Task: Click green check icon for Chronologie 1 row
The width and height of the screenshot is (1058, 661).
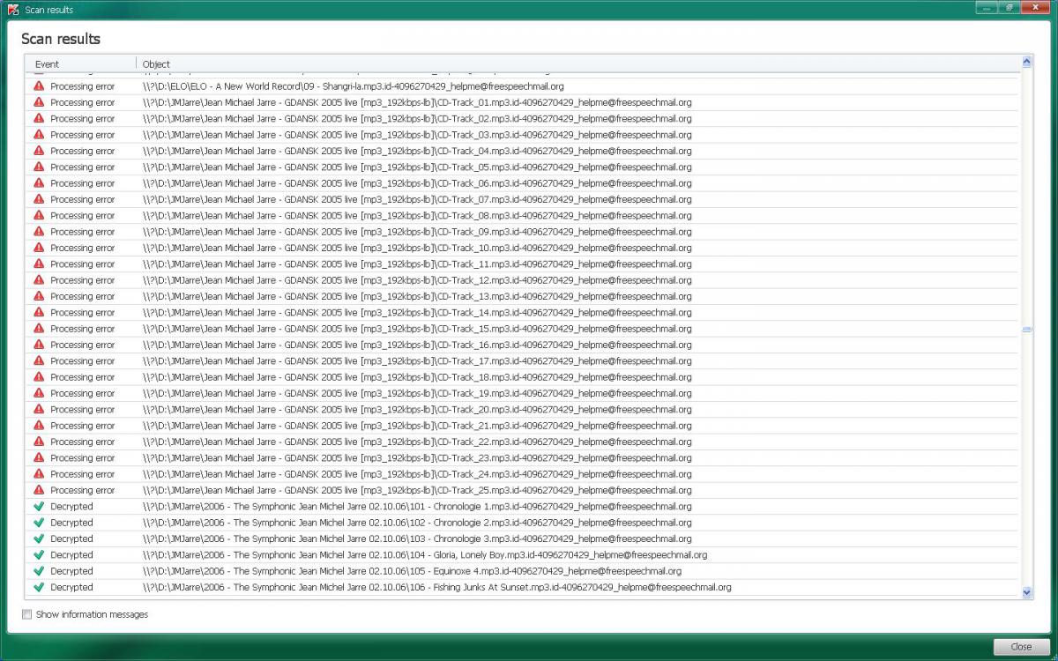Action: pyautogui.click(x=39, y=506)
